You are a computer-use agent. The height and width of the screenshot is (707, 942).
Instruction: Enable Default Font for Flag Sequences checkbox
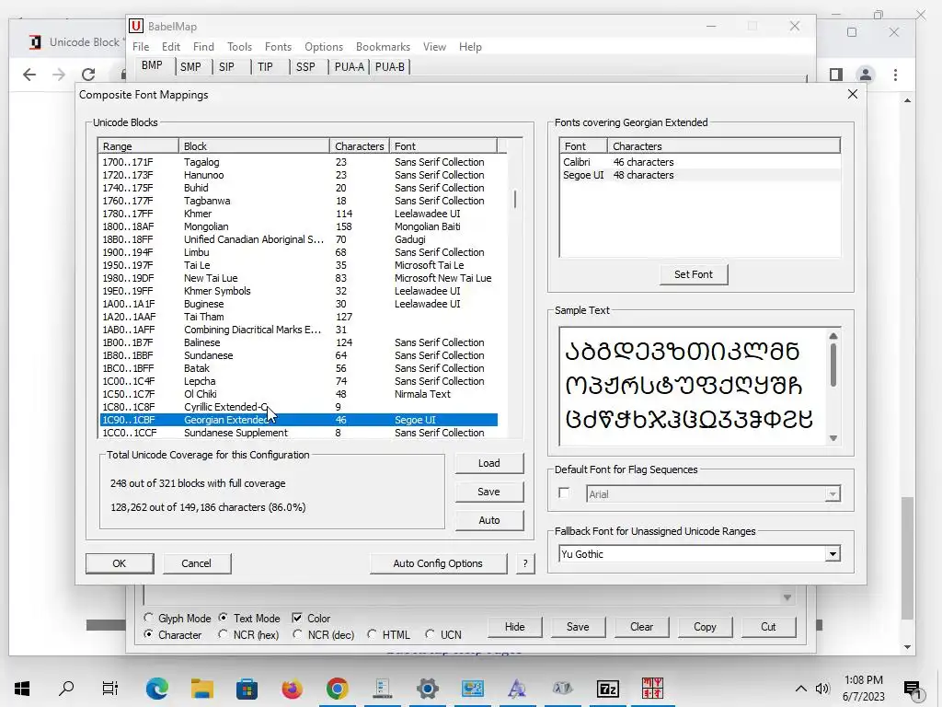[564, 493]
